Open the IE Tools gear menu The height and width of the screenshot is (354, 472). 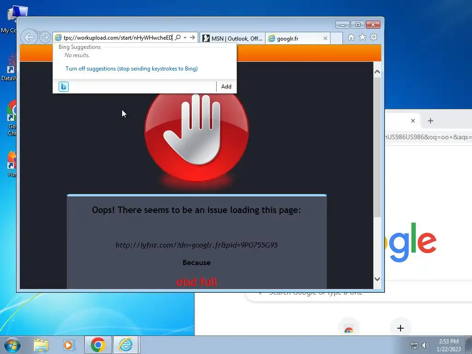click(x=374, y=37)
